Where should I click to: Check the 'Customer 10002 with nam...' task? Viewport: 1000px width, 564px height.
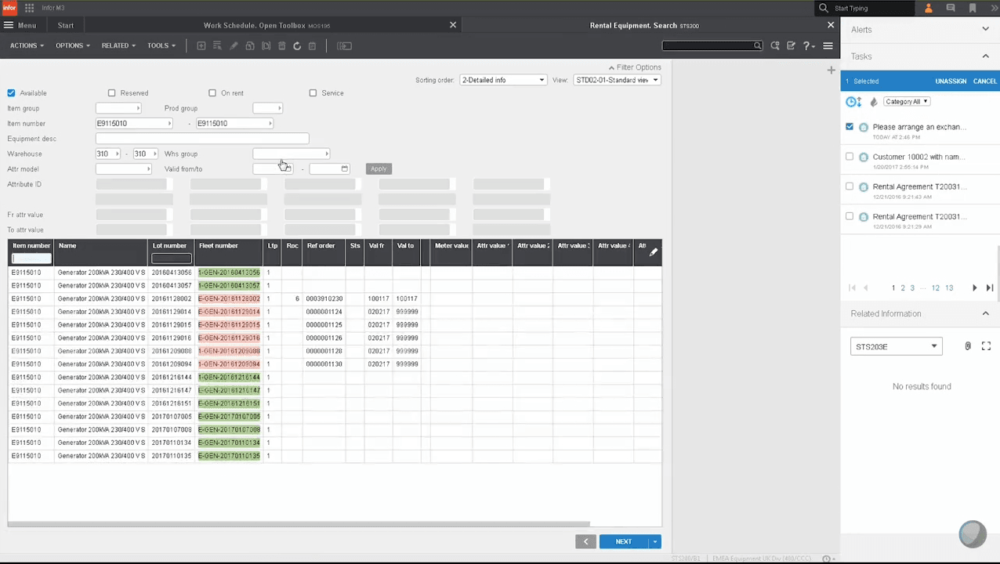click(850, 157)
